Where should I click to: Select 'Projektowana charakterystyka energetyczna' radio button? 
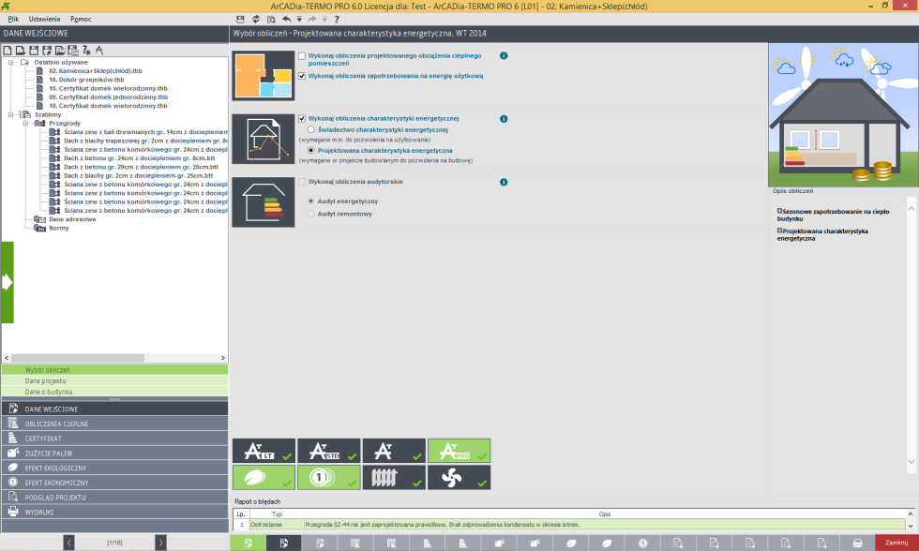coord(311,151)
